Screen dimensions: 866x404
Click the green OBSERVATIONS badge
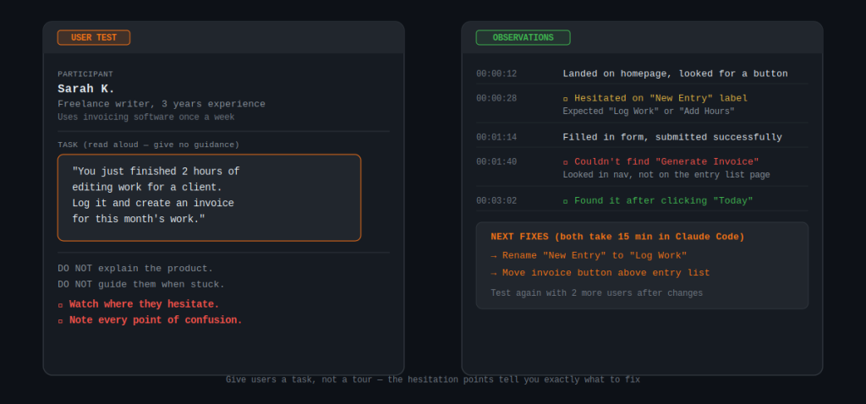[x=523, y=38]
